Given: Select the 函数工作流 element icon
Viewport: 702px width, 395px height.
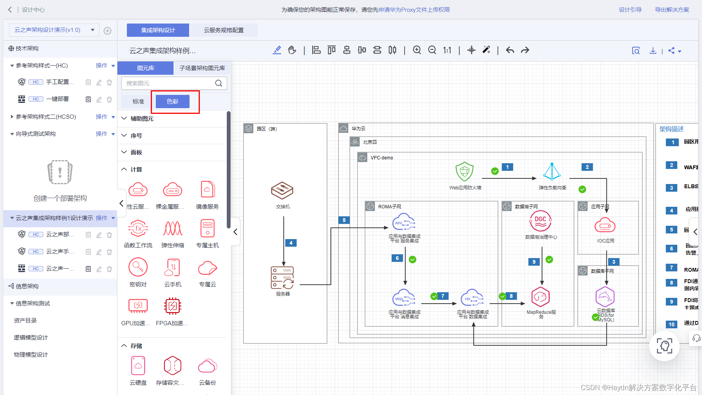Looking at the screenshot, I should coord(138,228).
